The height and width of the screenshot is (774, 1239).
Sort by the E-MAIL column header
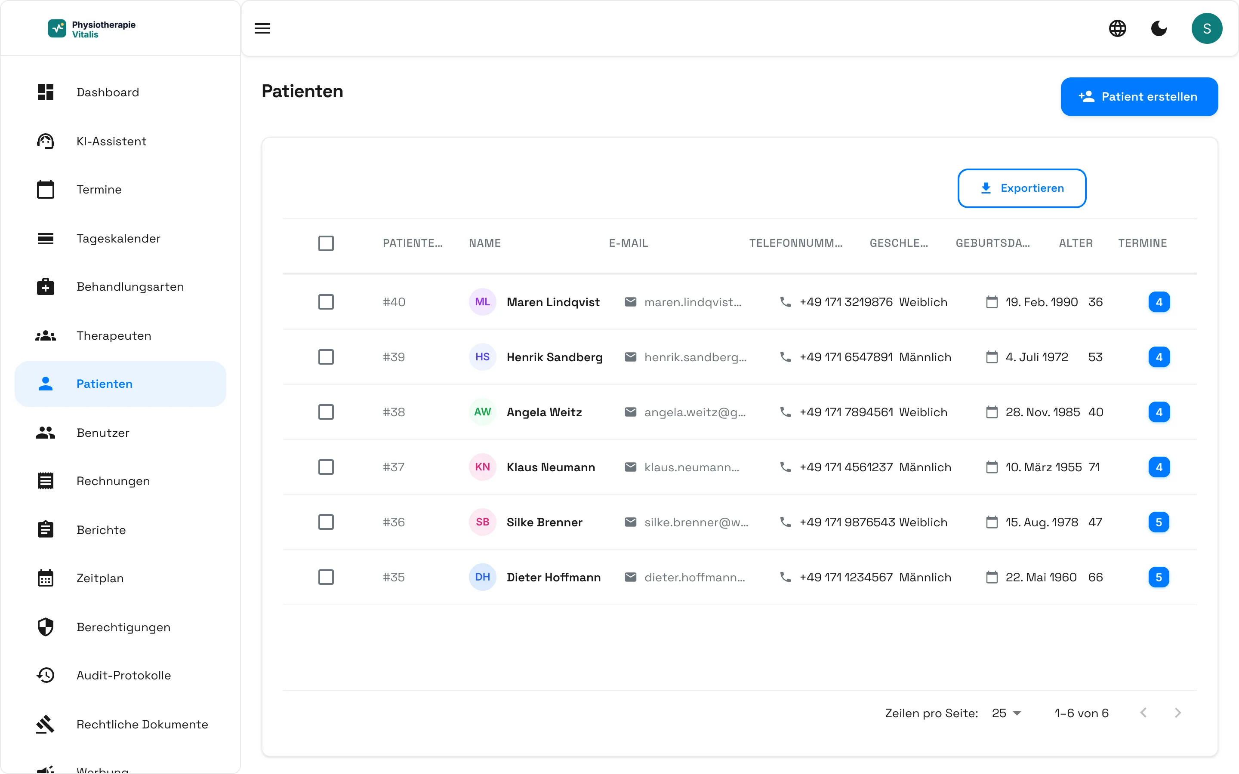point(628,243)
